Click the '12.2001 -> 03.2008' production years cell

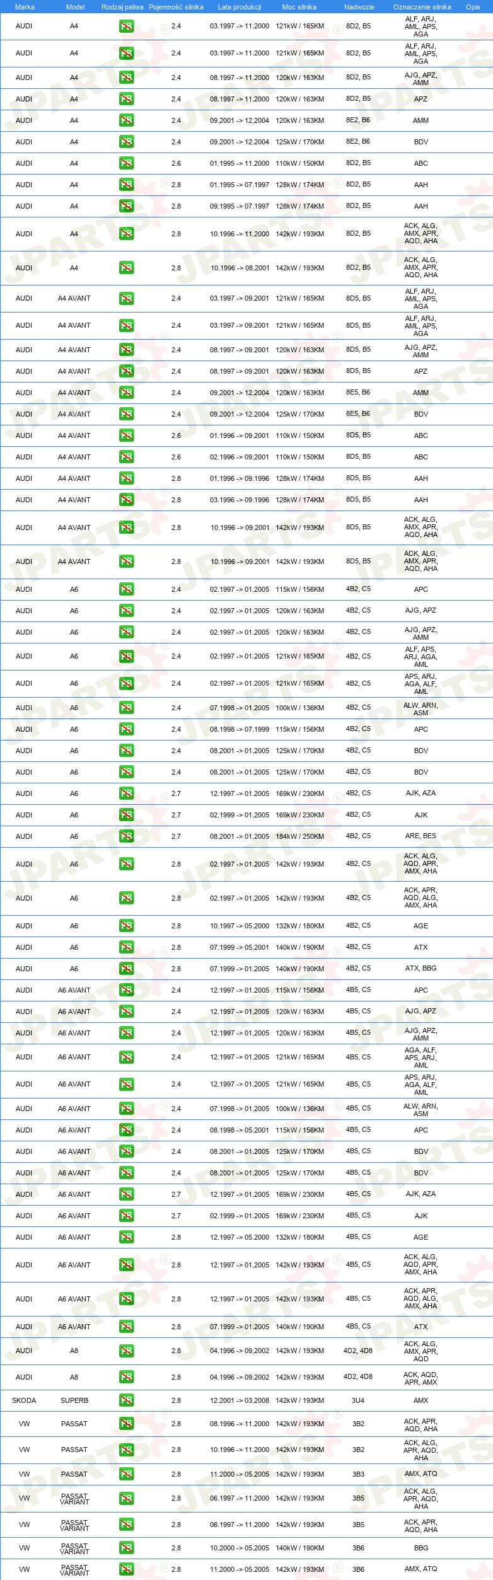tap(240, 1400)
